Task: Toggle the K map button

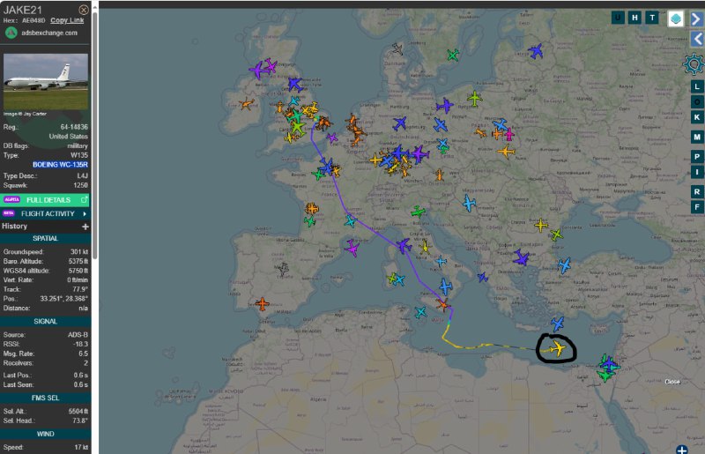Action: pos(697,117)
